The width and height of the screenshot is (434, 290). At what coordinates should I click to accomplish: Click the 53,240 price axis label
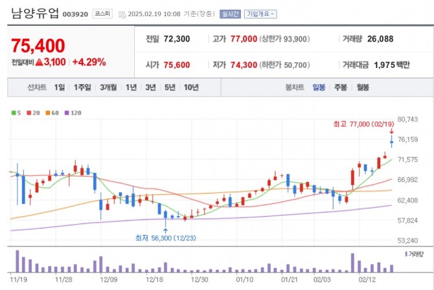tap(407, 241)
